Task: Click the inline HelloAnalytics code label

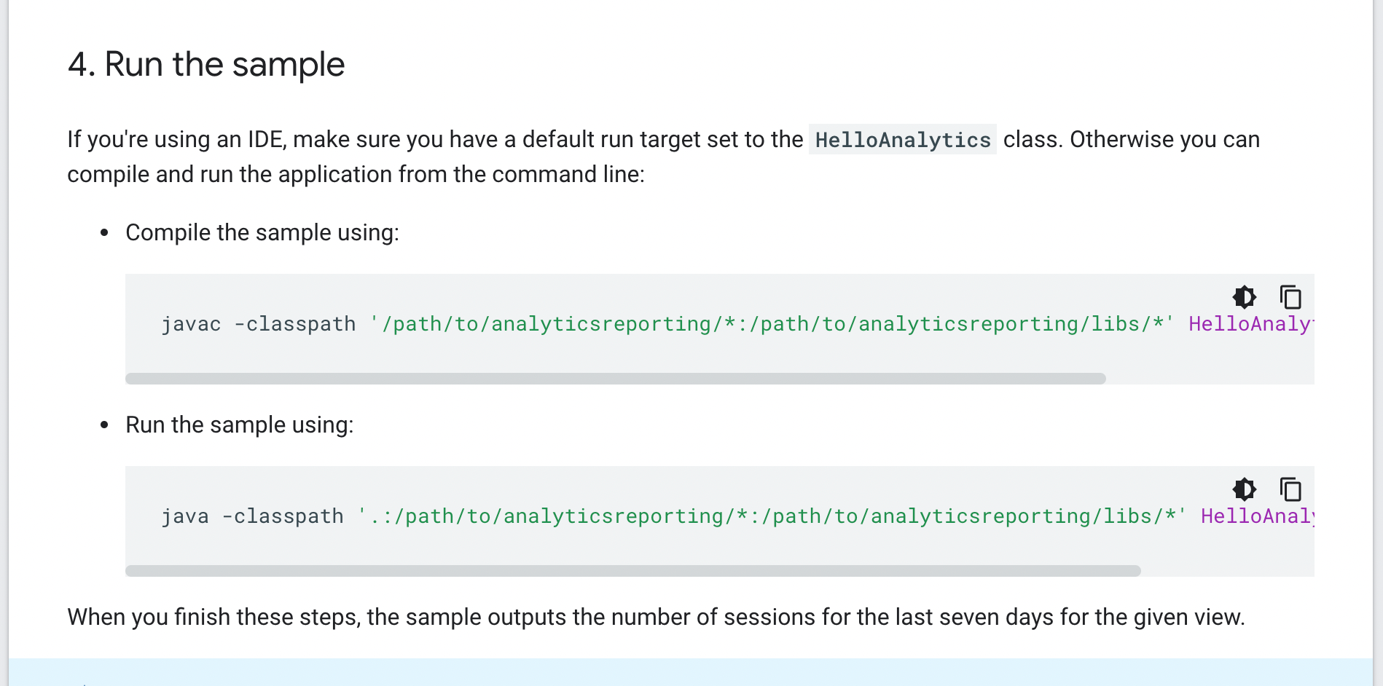Action: coord(903,139)
